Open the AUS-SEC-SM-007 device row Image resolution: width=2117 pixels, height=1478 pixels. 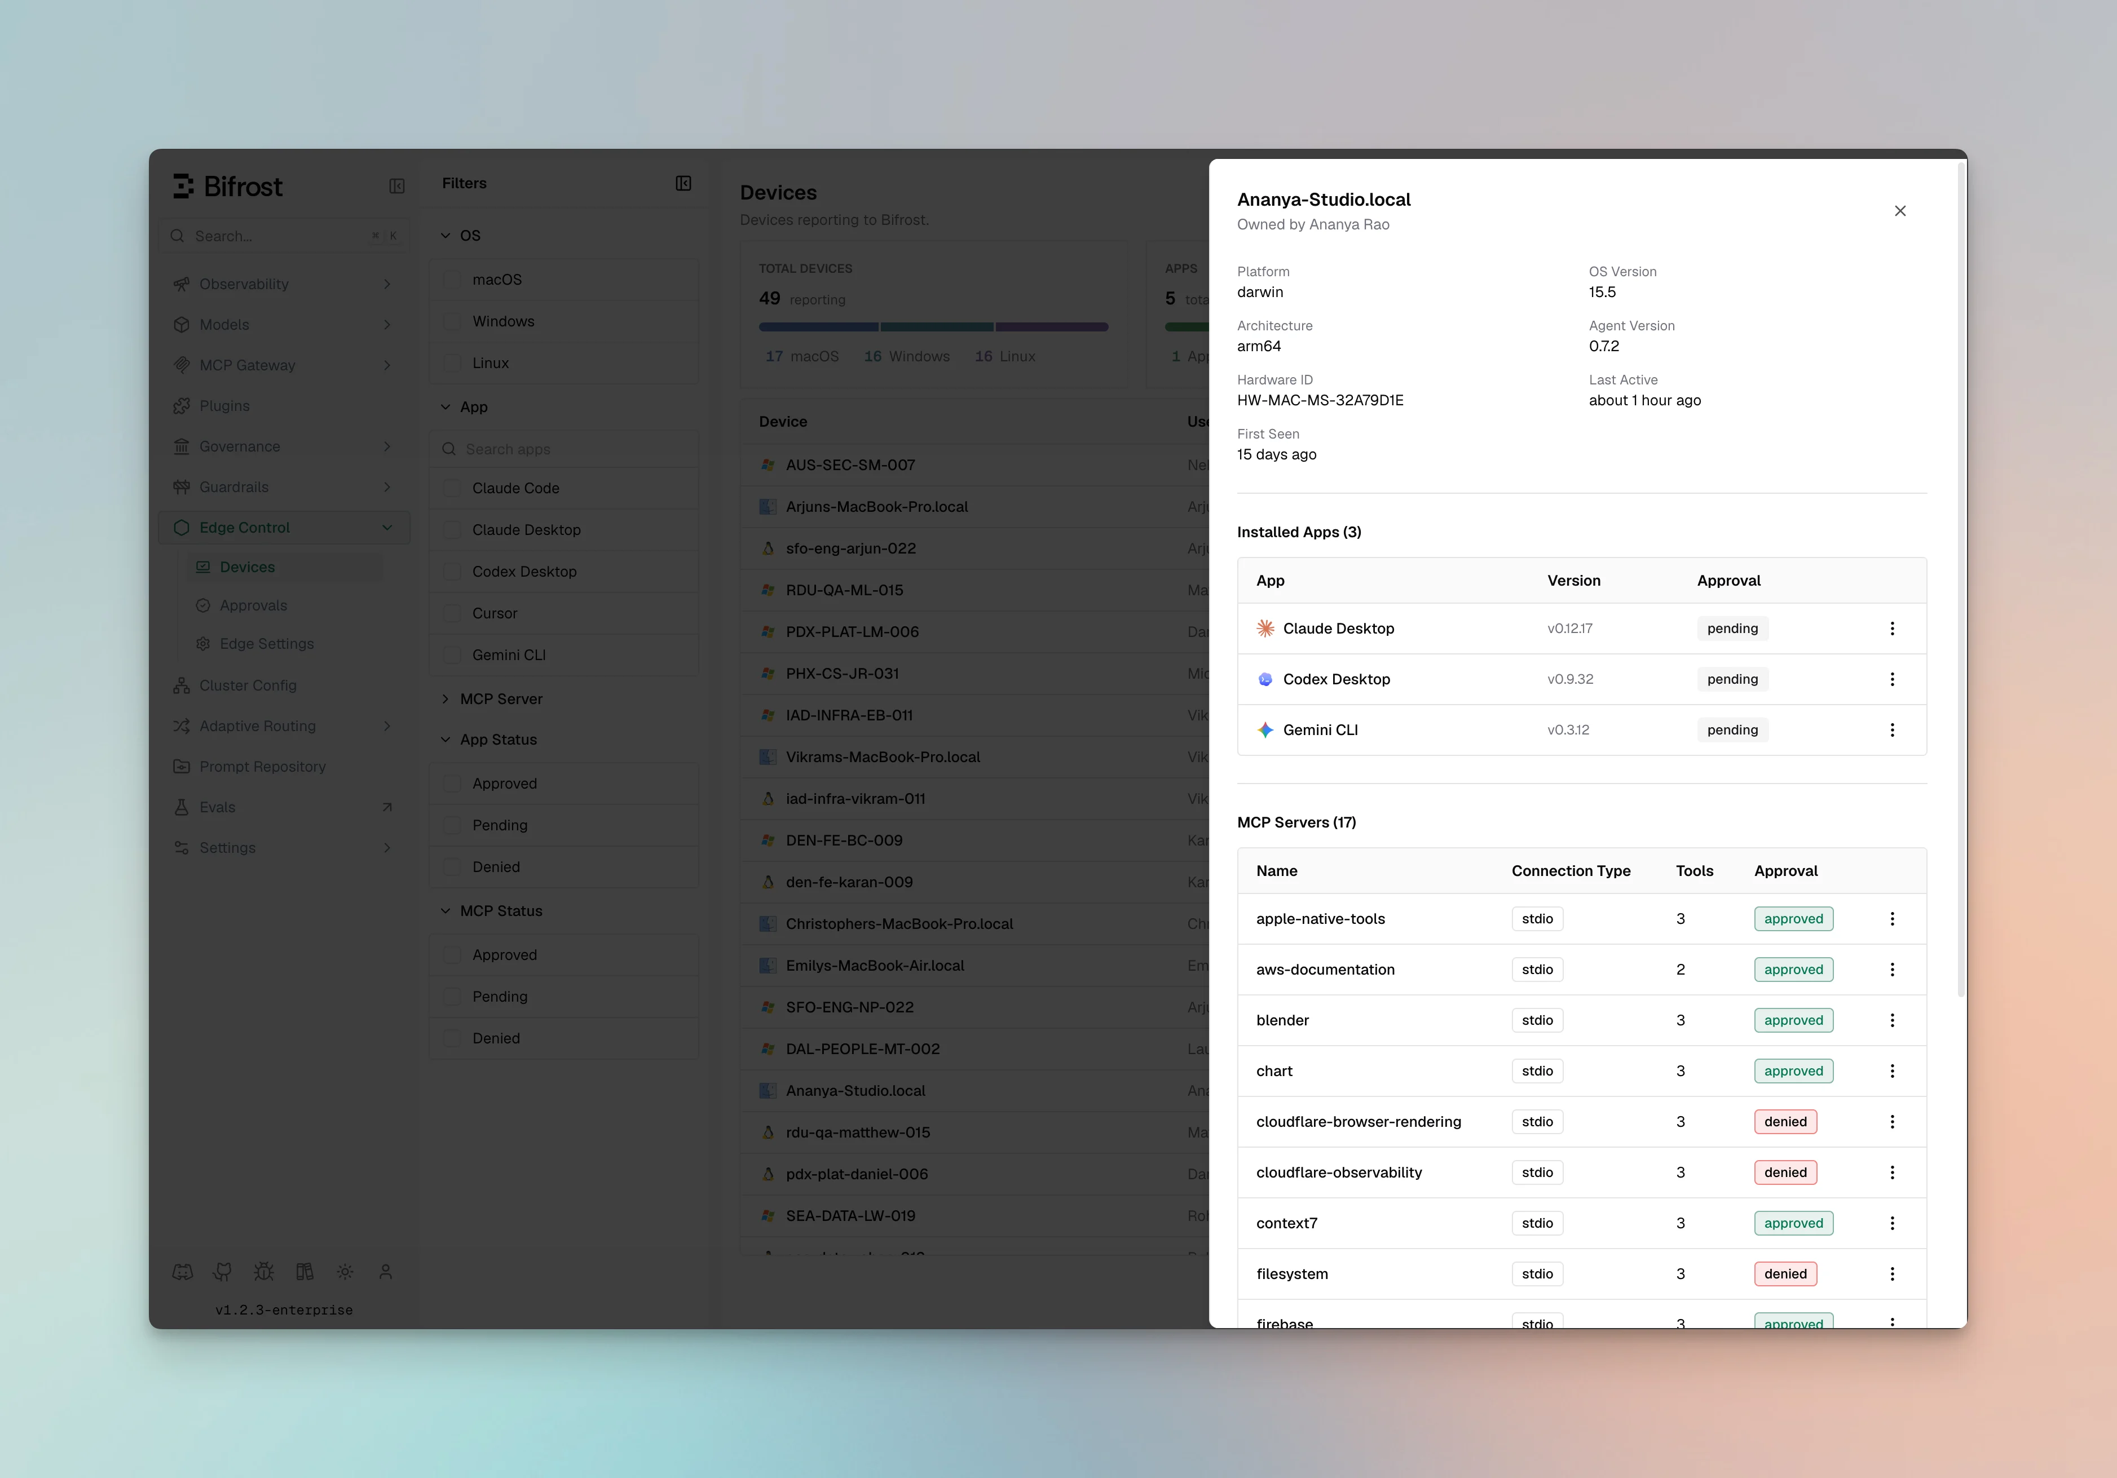click(x=974, y=466)
